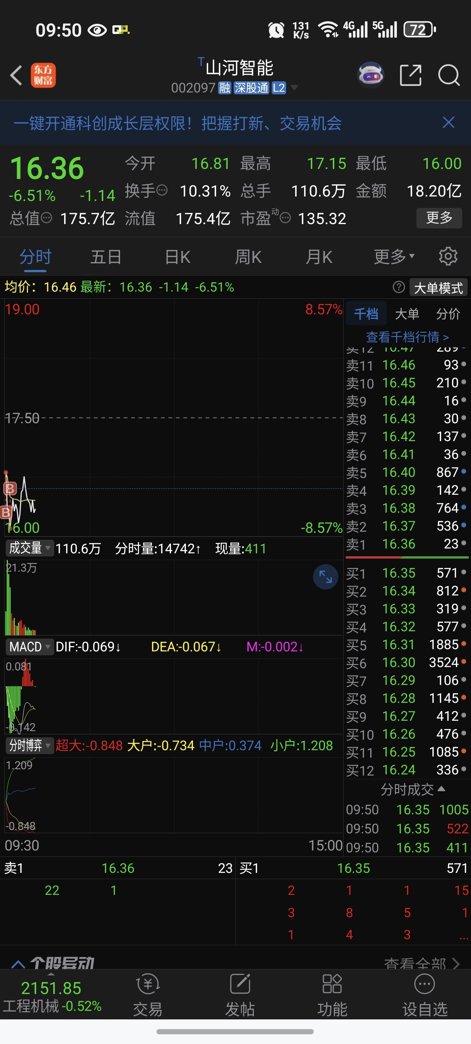Image resolution: width=471 pixels, height=1044 pixels.
Task: Tap the 09:50 trade of 1005 lots
Action: (407, 810)
